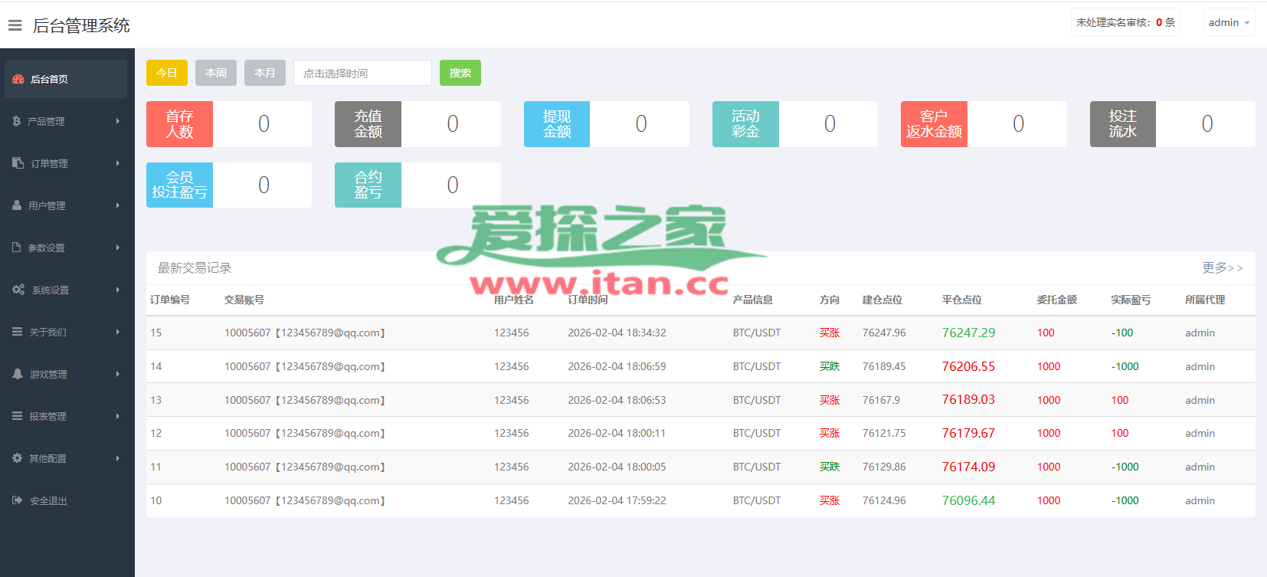Select the 本周 filter button
The image size is (1267, 577).
[x=216, y=73]
